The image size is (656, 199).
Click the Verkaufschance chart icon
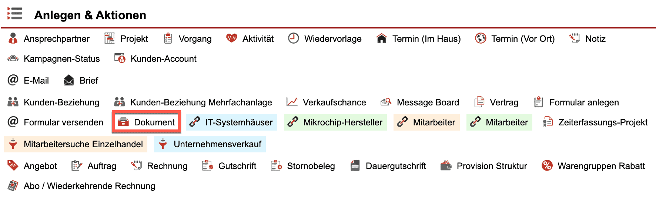292,102
